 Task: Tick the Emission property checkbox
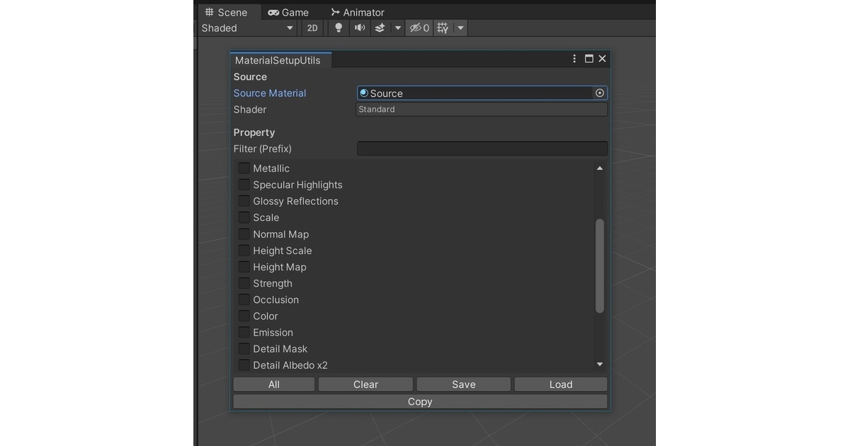[244, 333]
